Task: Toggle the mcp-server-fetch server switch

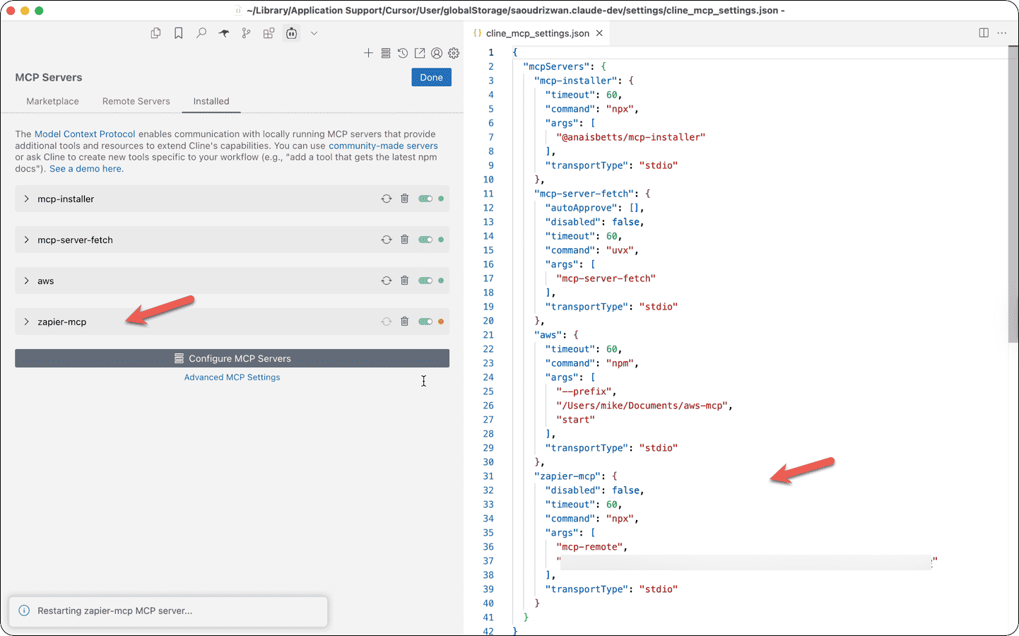Action: tap(425, 240)
